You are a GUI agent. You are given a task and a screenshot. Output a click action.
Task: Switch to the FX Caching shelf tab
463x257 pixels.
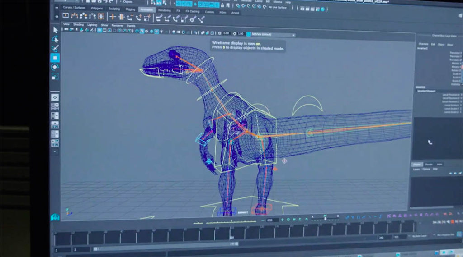coord(193,11)
